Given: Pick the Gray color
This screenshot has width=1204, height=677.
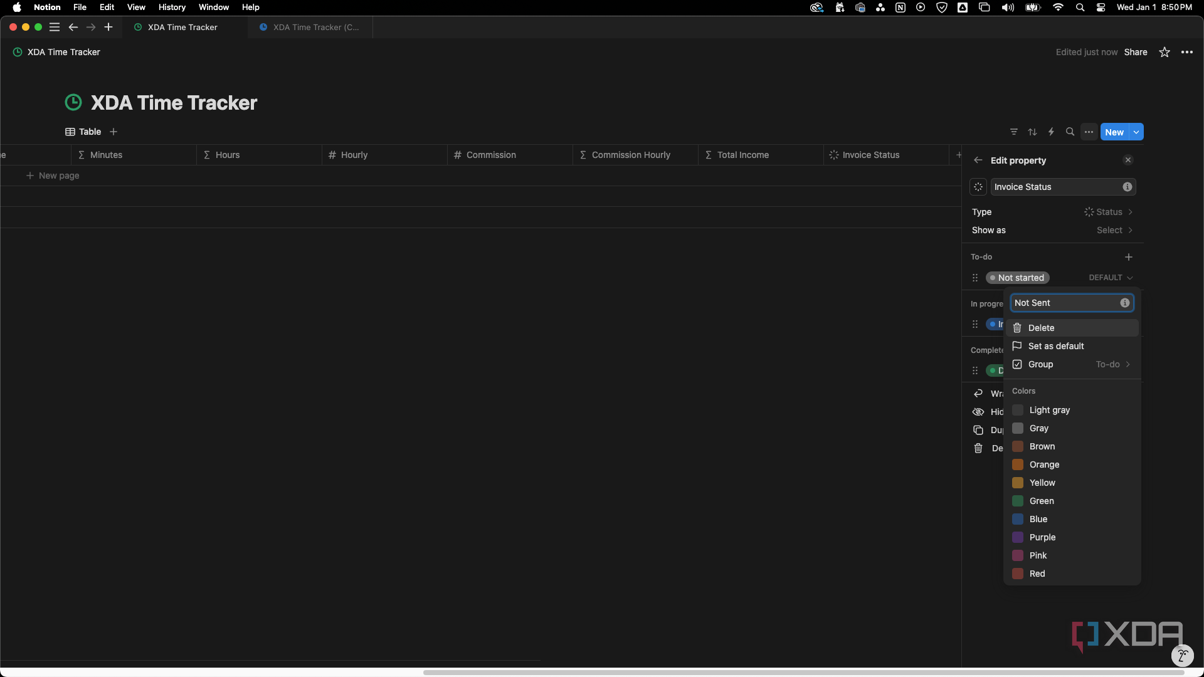Looking at the screenshot, I should 1072,428.
